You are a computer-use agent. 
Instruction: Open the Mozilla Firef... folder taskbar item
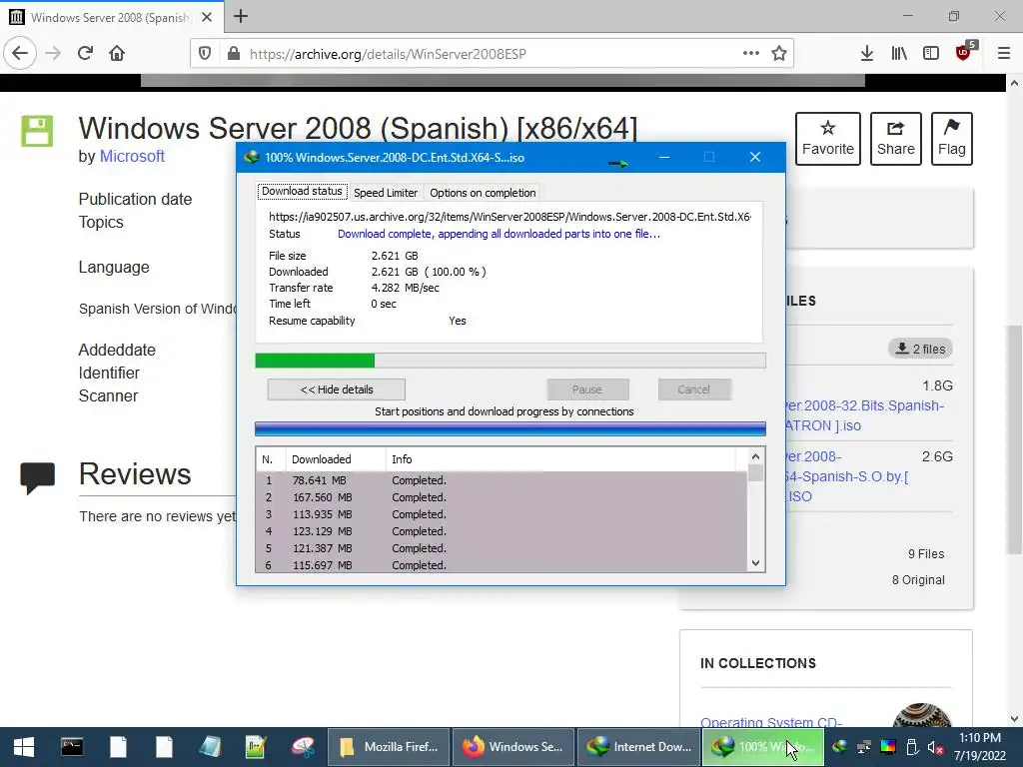click(388, 747)
